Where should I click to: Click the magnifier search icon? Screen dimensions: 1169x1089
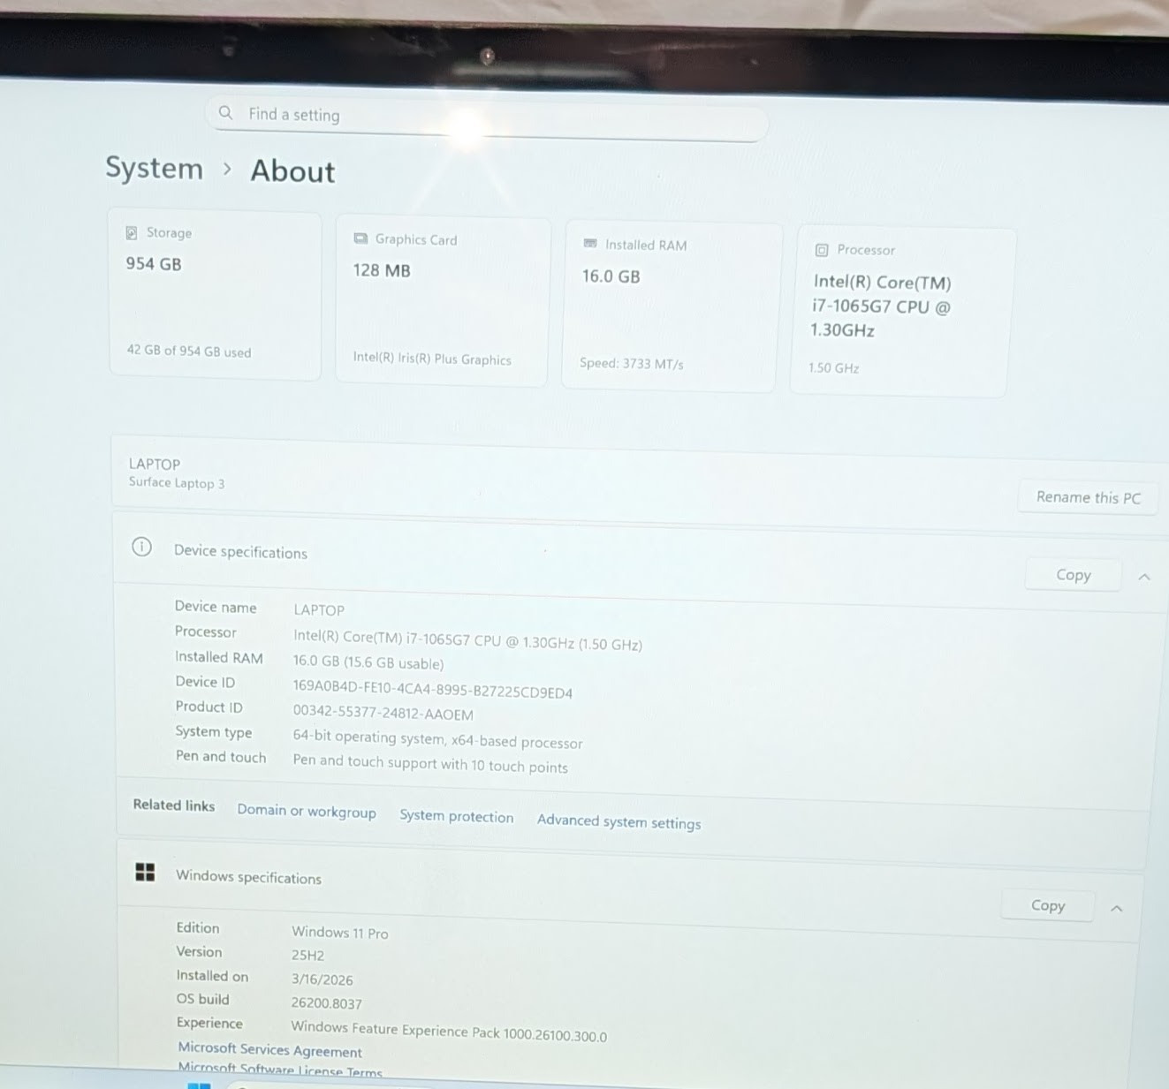[x=226, y=113]
